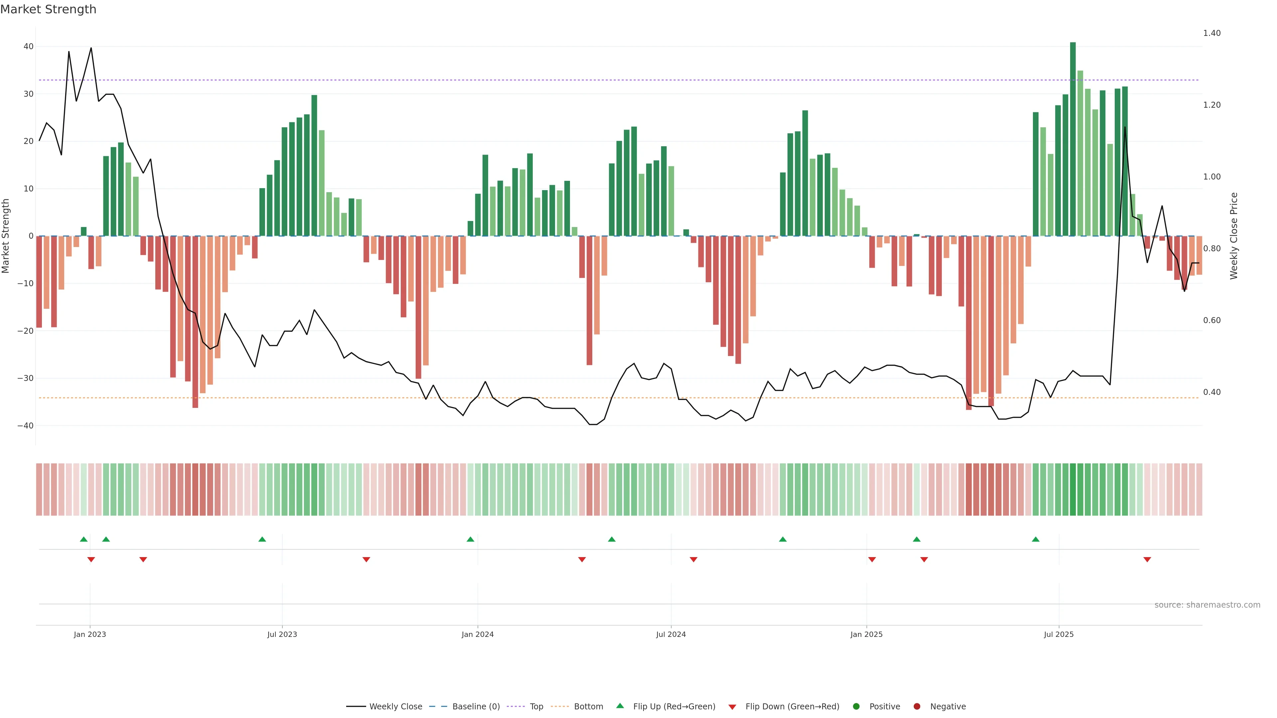
Task: Click the Jul 2025 x-axis label
Action: tap(1059, 634)
